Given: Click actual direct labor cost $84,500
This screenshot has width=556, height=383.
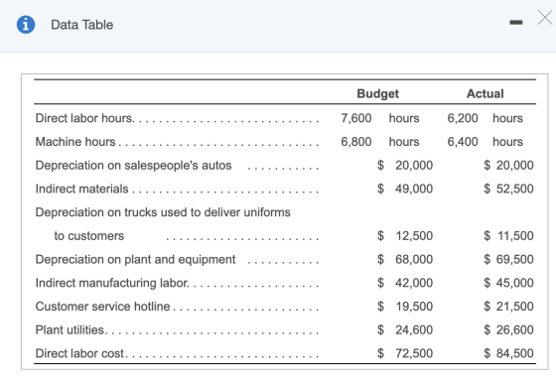Looking at the screenshot, I should (x=508, y=353).
